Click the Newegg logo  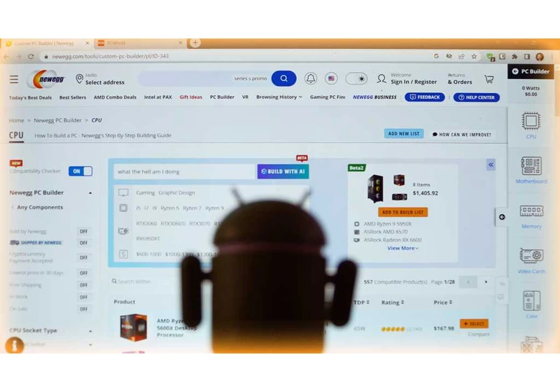(47, 79)
